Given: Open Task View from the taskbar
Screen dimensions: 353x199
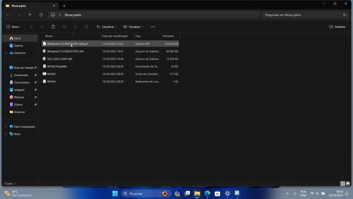Looking at the screenshot, I should coord(187,193).
